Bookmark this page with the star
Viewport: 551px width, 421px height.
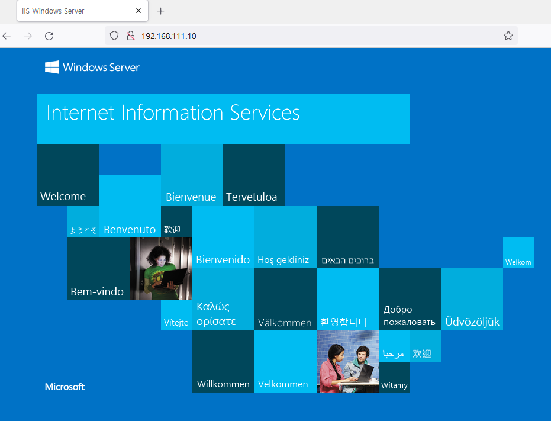(x=508, y=36)
